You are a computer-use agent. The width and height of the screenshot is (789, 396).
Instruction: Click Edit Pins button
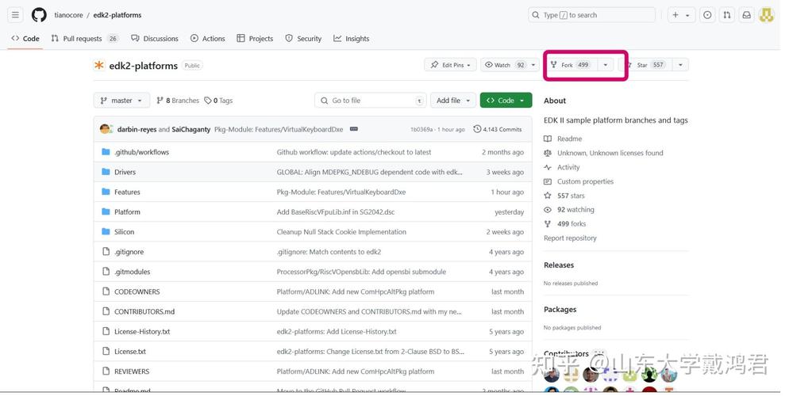[x=450, y=65]
